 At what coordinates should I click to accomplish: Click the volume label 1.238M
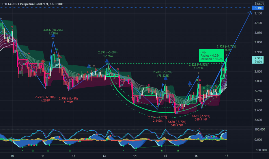click(53, 34)
